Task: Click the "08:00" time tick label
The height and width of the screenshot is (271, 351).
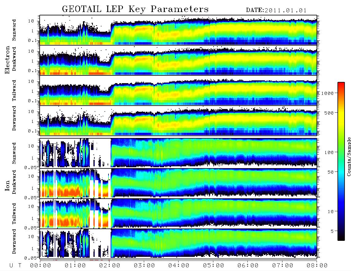Action: click(x=317, y=266)
